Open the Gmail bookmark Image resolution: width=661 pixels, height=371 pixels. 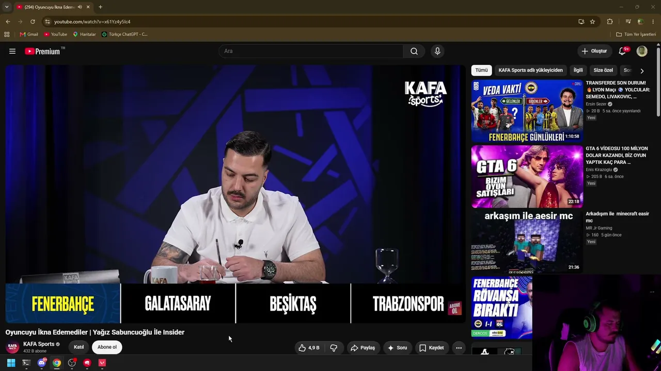29,35
